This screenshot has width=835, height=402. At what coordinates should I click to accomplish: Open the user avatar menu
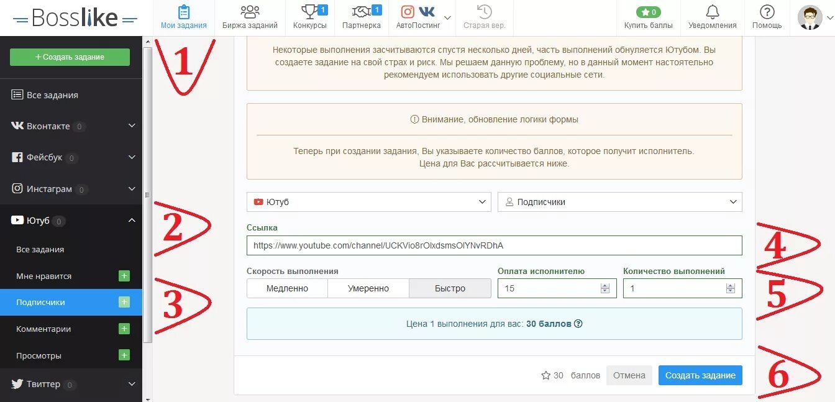point(810,17)
